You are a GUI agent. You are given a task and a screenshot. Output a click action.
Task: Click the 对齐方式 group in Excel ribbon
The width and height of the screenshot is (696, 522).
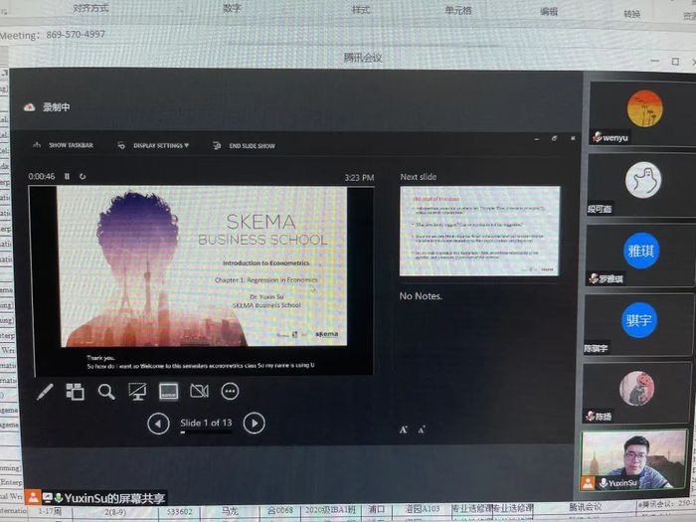pos(90,8)
